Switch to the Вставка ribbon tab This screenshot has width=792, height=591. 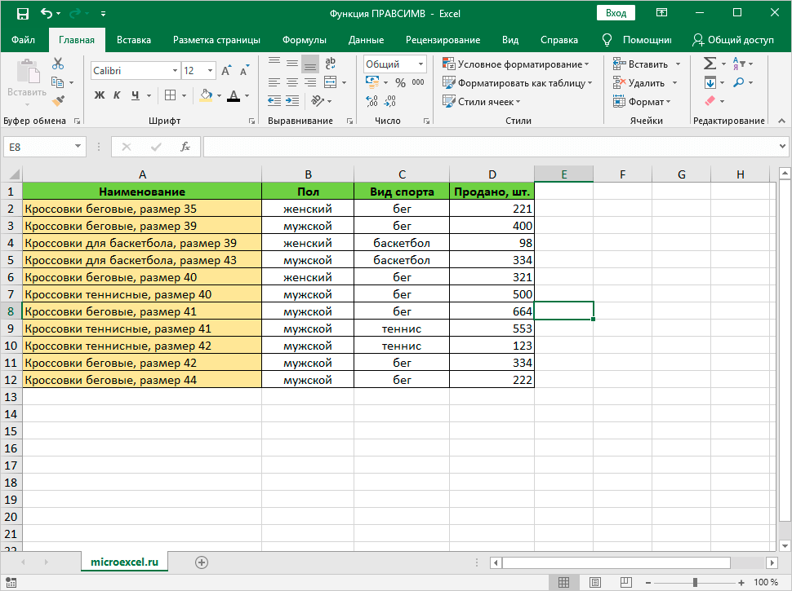tap(134, 40)
